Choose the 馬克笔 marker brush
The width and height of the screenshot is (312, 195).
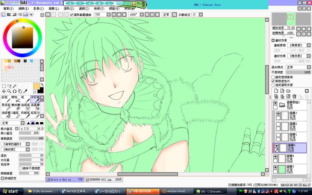pyautogui.click(x=6, y=107)
